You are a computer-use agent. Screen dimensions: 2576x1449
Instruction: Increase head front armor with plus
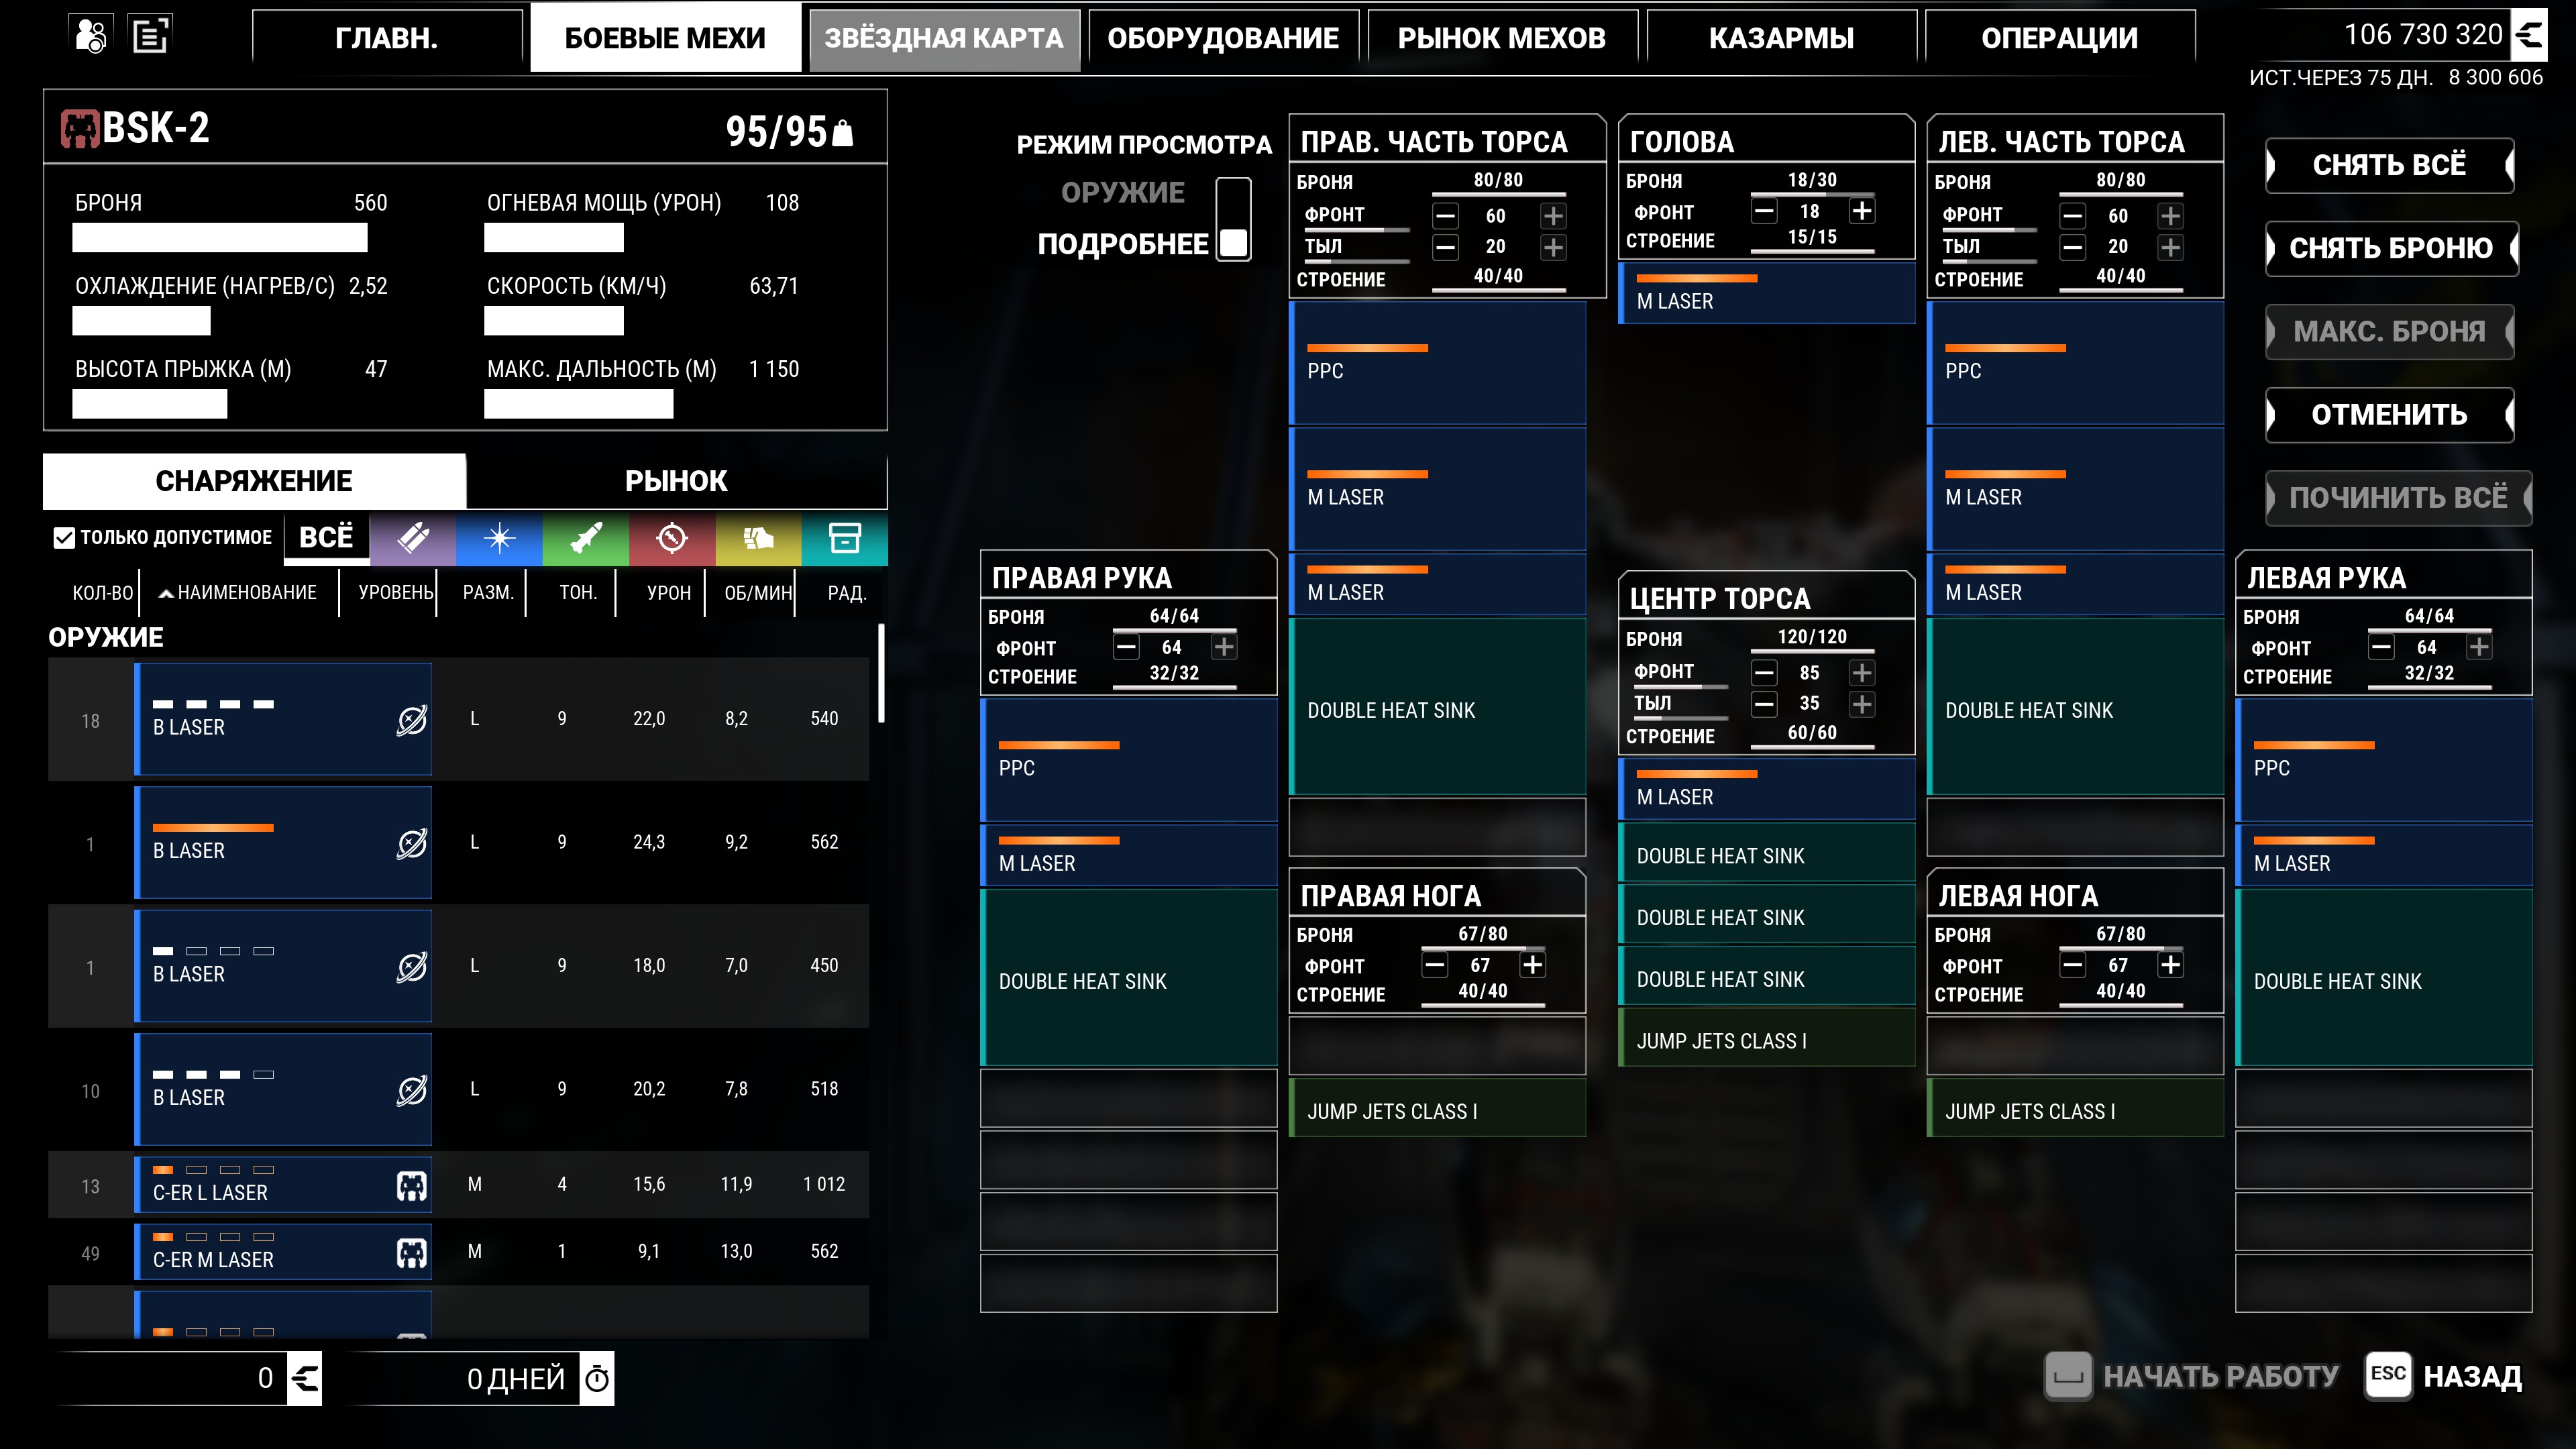[1862, 211]
